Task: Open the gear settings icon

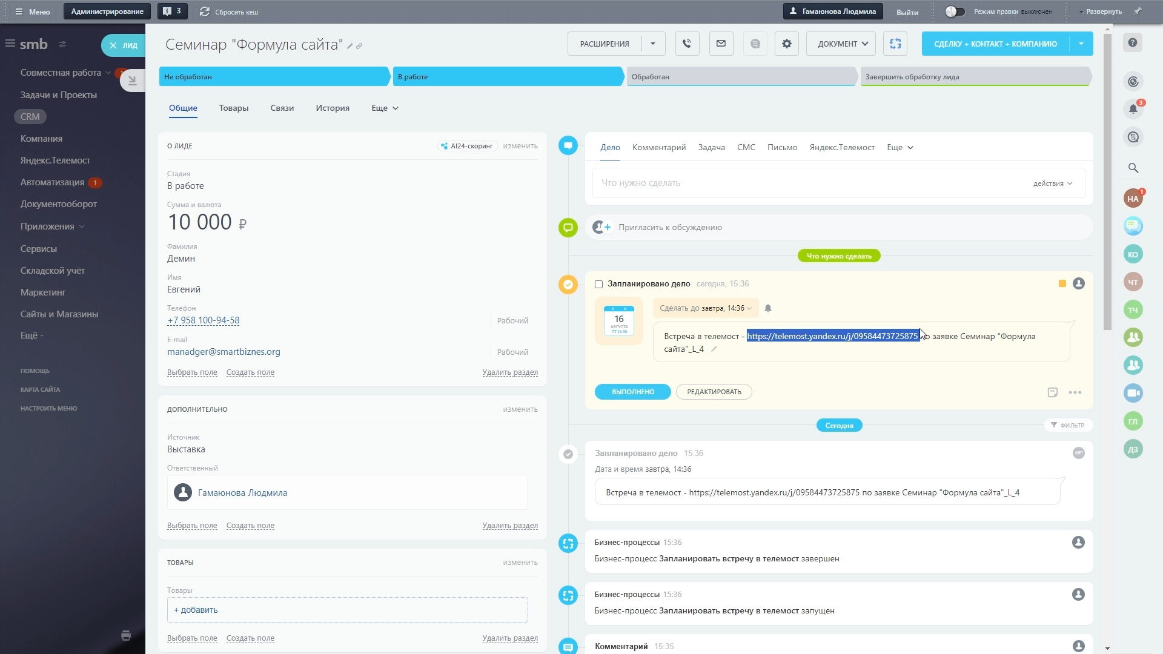Action: [x=786, y=44]
